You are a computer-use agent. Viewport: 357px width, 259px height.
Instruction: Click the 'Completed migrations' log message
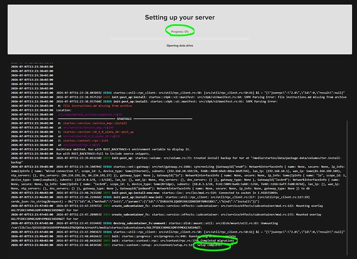217,240
